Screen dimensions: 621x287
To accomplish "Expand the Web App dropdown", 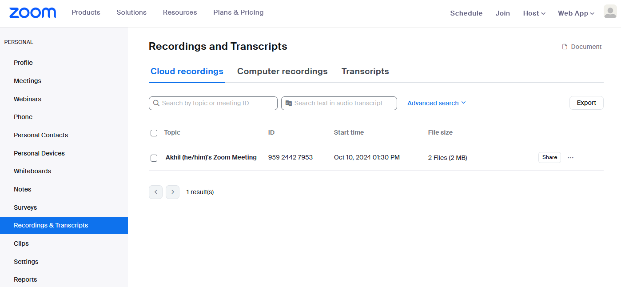I will [x=576, y=13].
